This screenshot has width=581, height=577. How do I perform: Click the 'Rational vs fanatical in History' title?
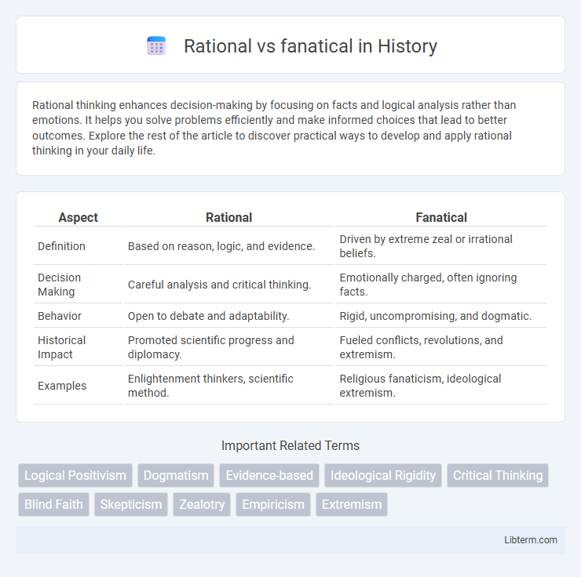(x=310, y=46)
